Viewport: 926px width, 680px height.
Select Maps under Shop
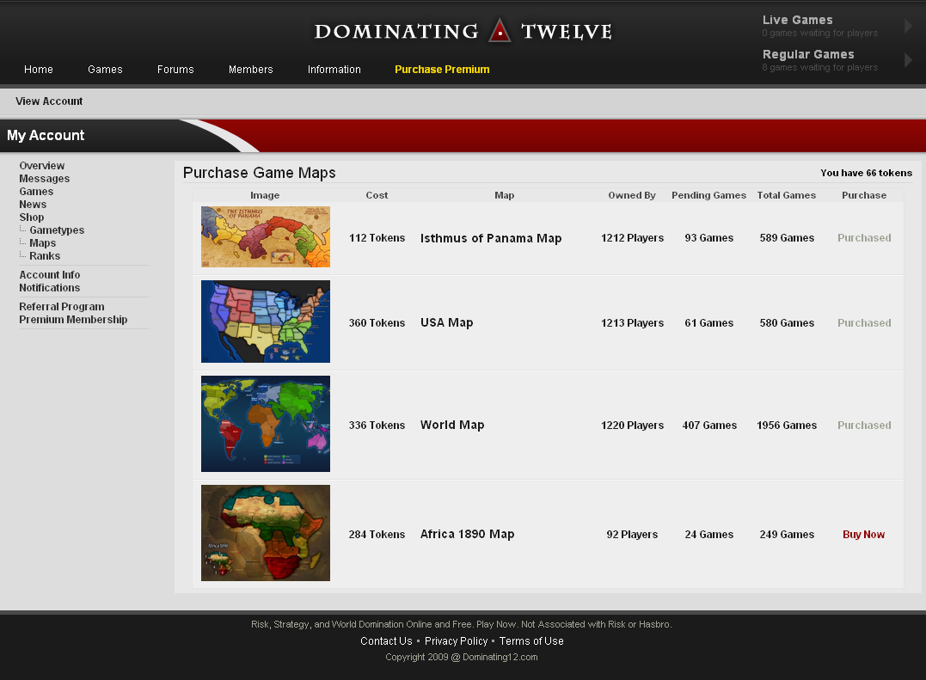[42, 243]
